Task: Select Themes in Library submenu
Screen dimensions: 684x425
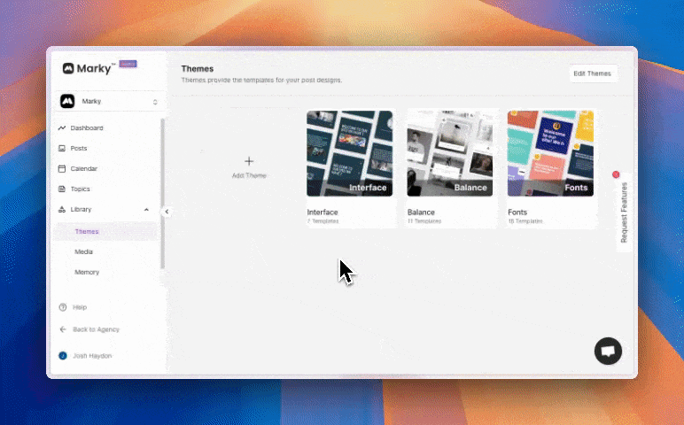Action: [x=87, y=232]
